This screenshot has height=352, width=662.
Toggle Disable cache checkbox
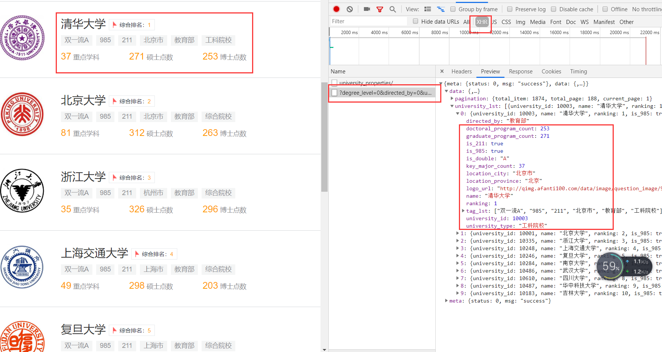[554, 9]
